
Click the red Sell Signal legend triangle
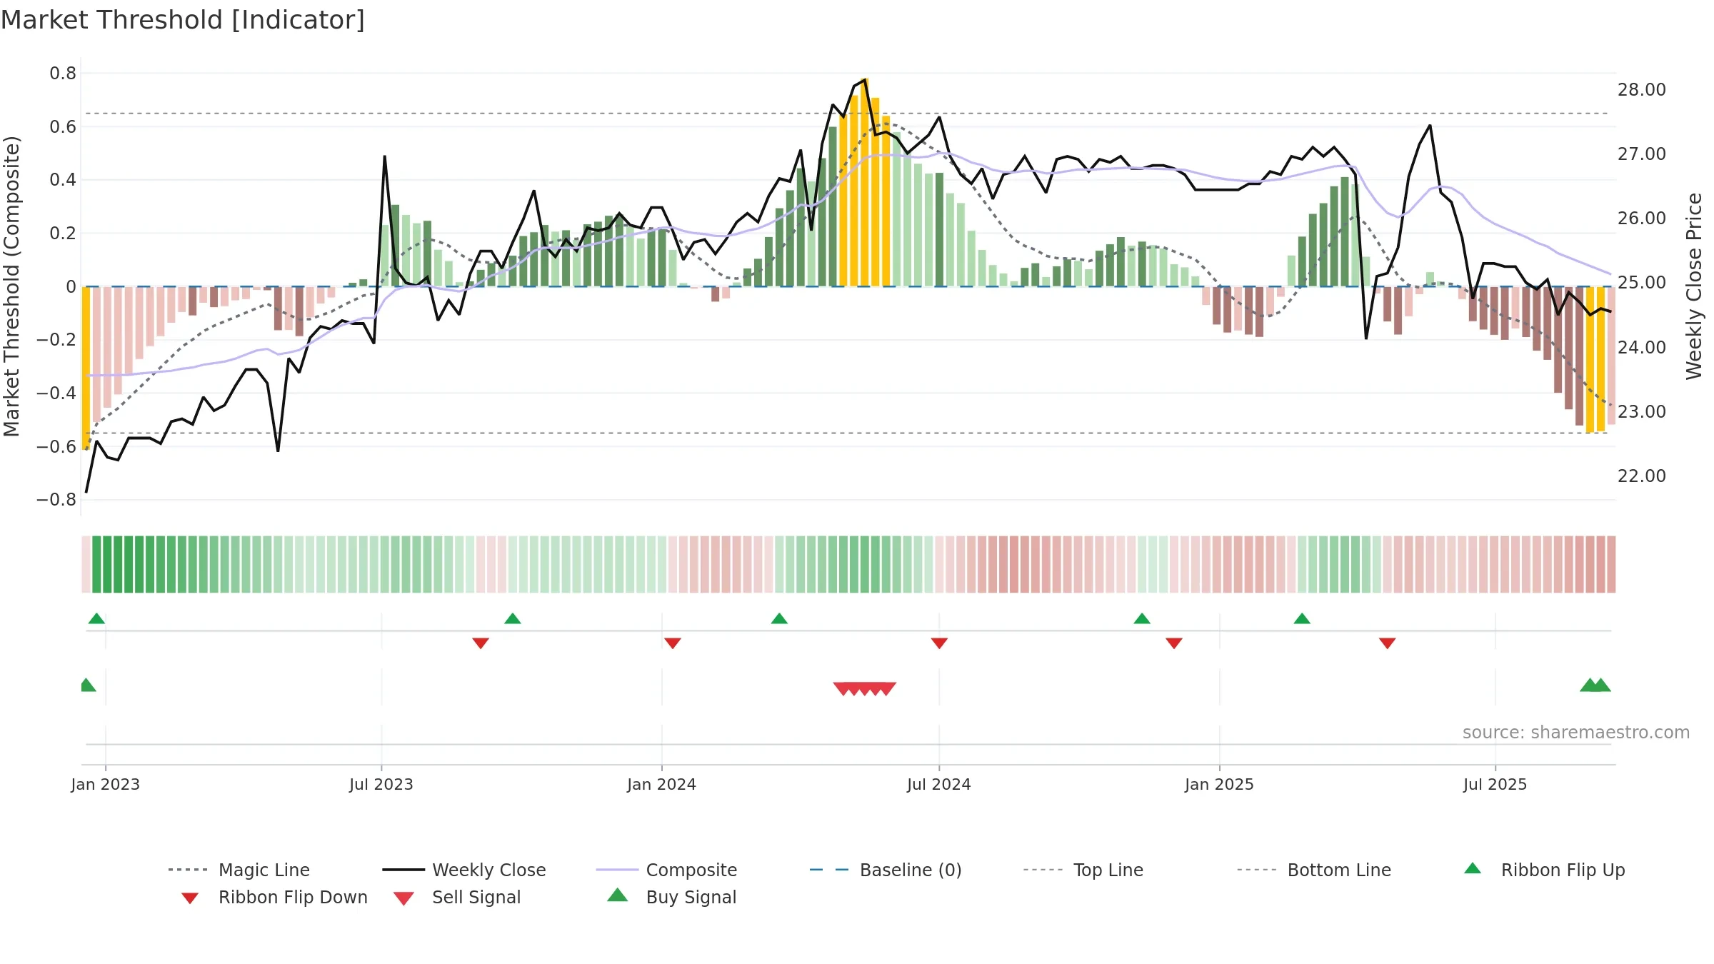(404, 898)
